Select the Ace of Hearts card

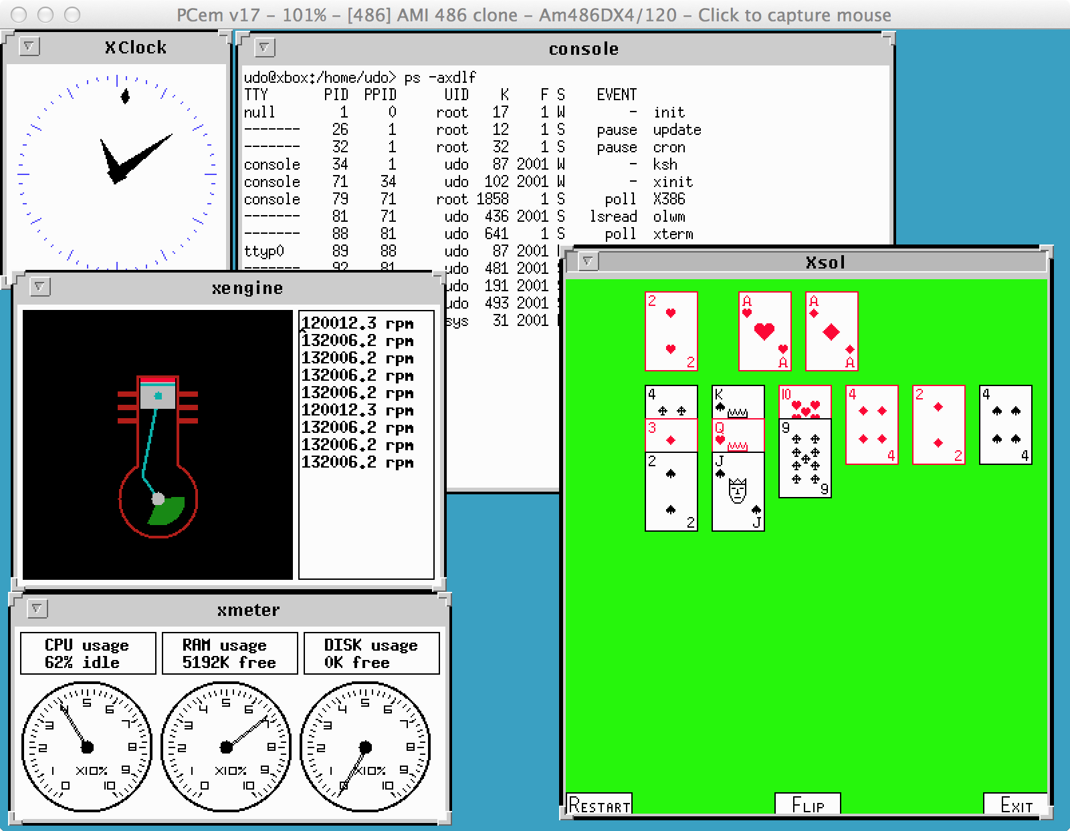pyautogui.click(x=764, y=331)
